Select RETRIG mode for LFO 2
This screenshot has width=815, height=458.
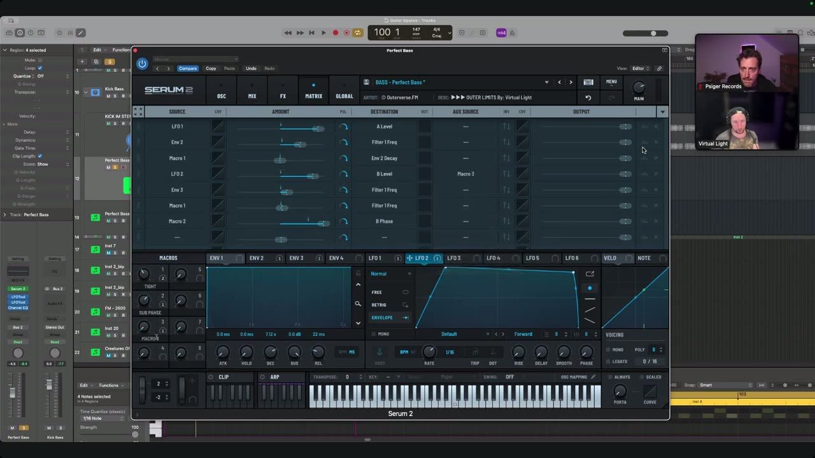coord(390,305)
